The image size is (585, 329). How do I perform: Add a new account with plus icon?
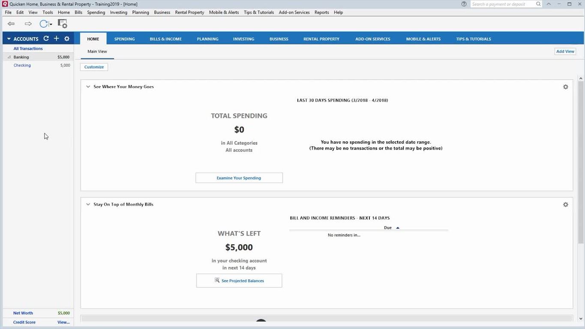pyautogui.click(x=56, y=39)
